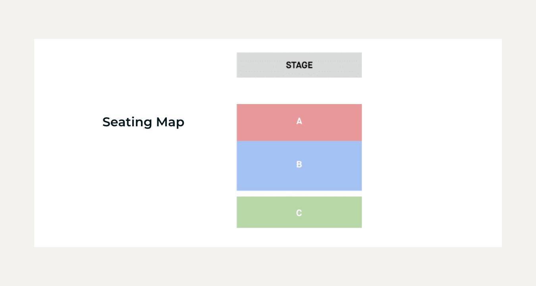Click the white letter B label
The width and height of the screenshot is (536, 286).
299,164
